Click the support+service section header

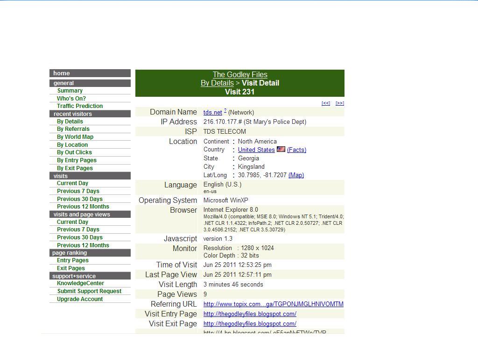[90, 276]
